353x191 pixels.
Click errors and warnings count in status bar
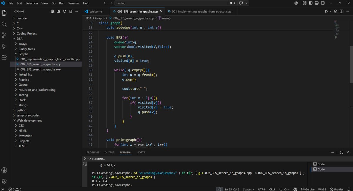click(15, 189)
